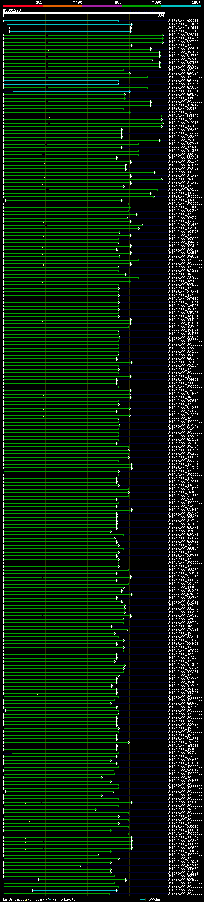Select hit UniRef100_C5YZS0
Screen dimensions: 204x902
[183, 119]
